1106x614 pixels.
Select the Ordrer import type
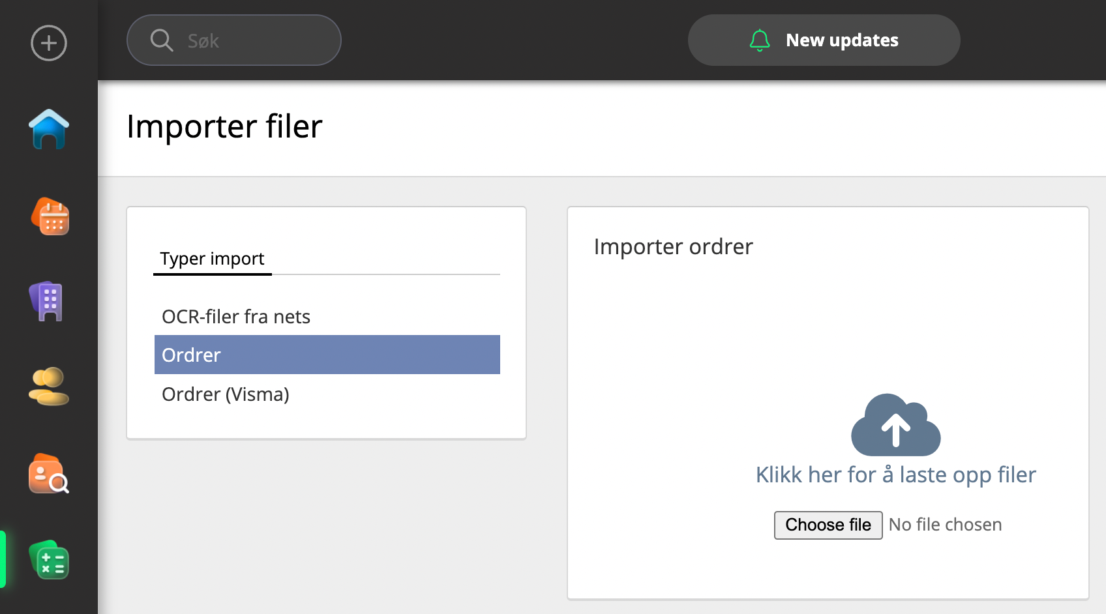[x=327, y=355]
